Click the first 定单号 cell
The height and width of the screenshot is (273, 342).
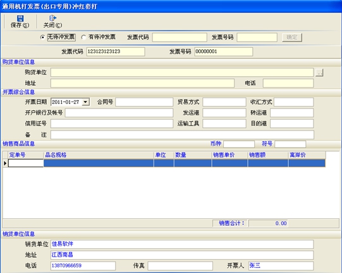click(x=26, y=163)
